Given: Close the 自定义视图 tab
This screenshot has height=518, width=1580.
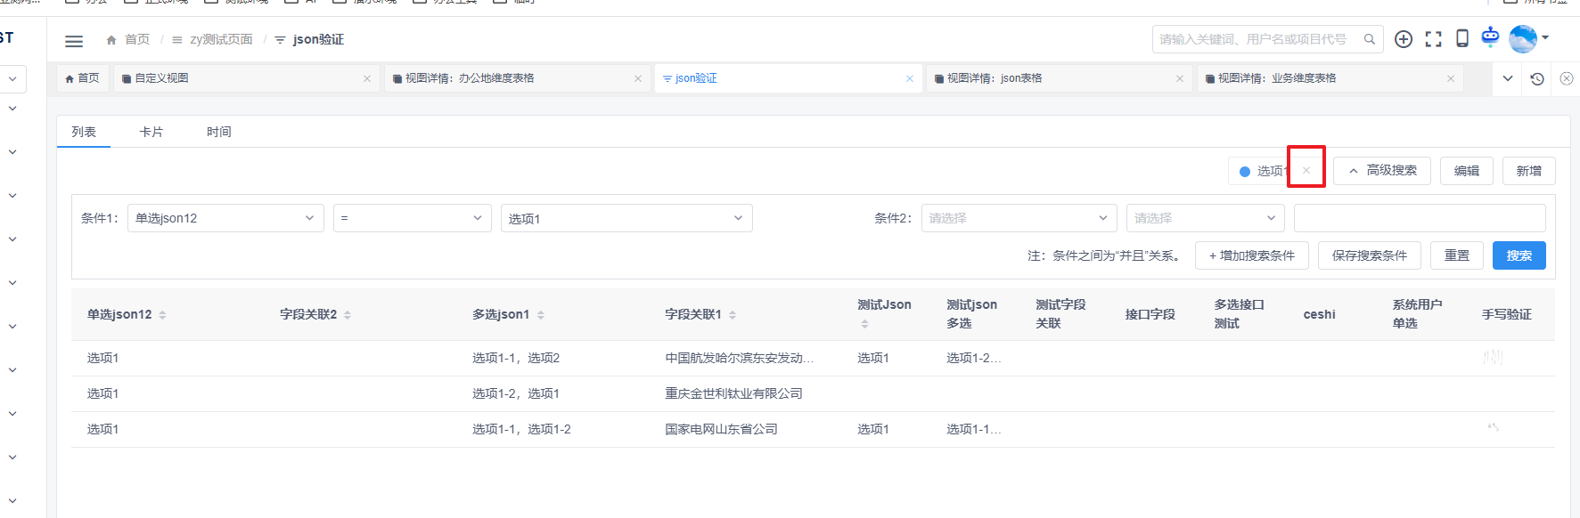Looking at the screenshot, I should (x=367, y=78).
